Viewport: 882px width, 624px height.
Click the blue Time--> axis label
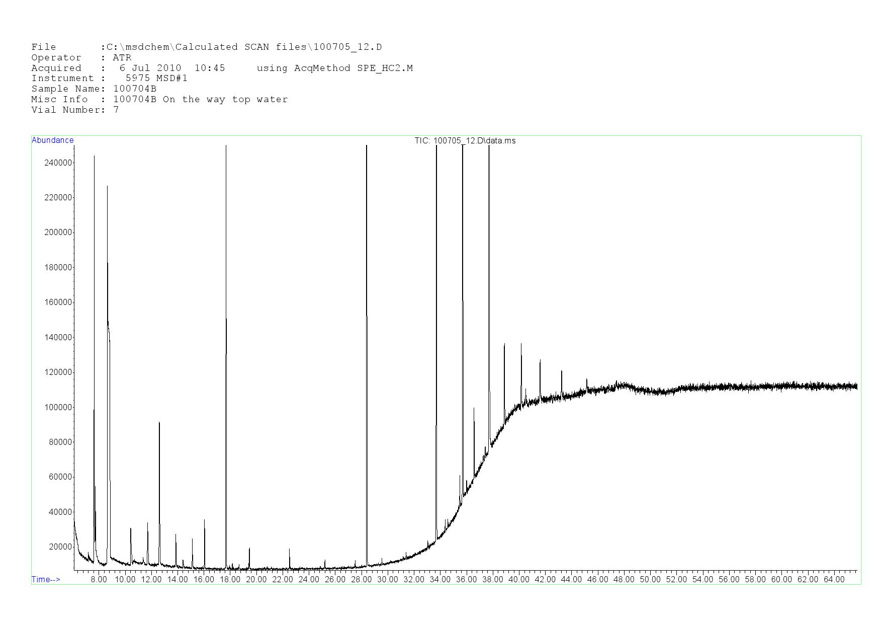point(46,579)
